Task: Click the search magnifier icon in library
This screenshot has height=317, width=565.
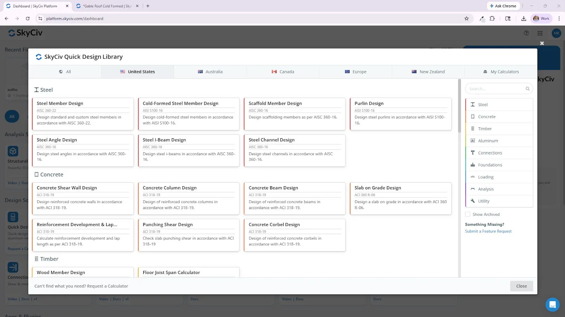Action: (528, 89)
